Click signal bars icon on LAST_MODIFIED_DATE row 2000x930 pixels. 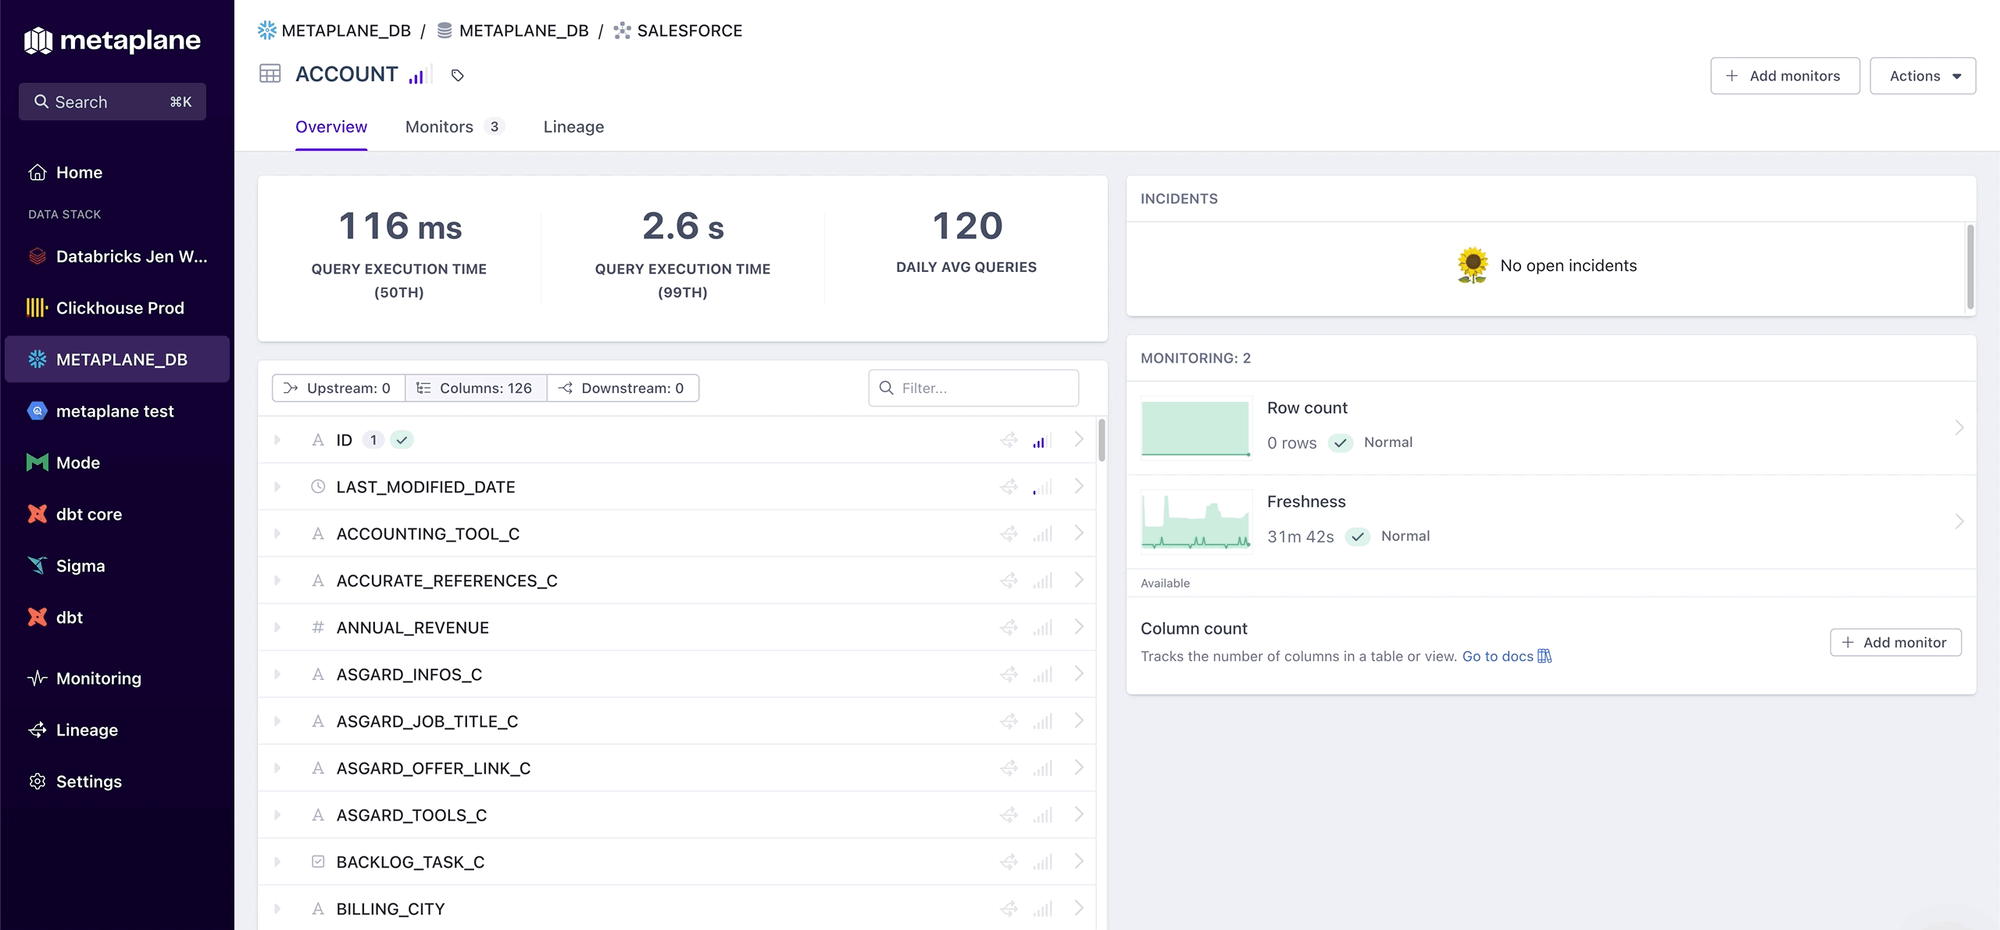[1042, 487]
